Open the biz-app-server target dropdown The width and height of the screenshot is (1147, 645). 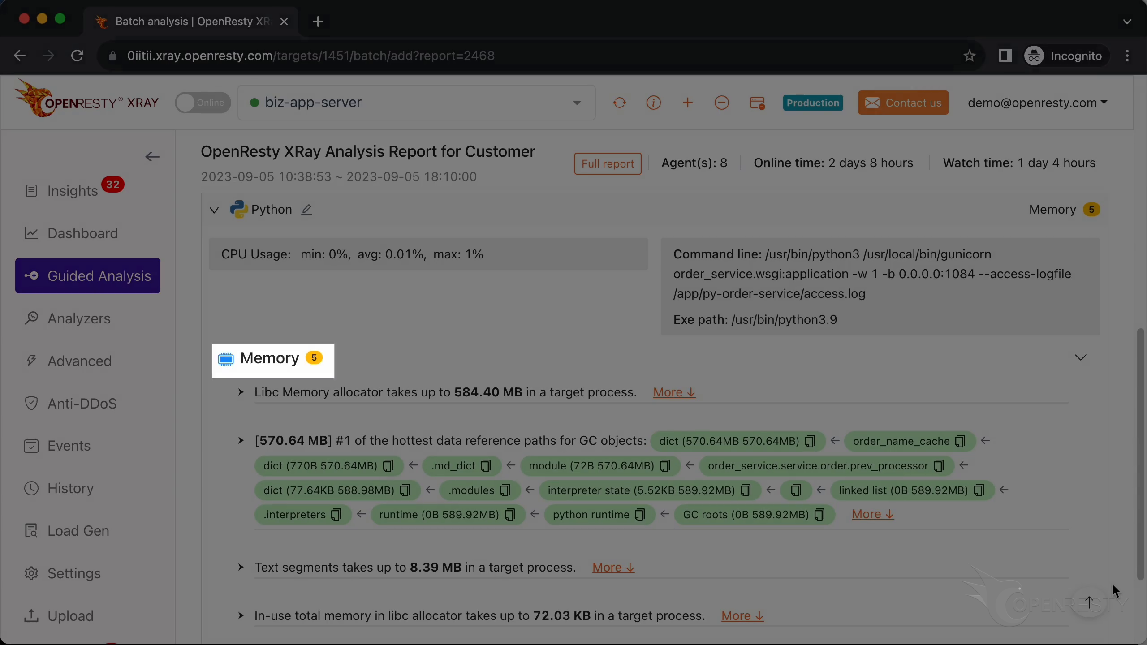pyautogui.click(x=416, y=103)
